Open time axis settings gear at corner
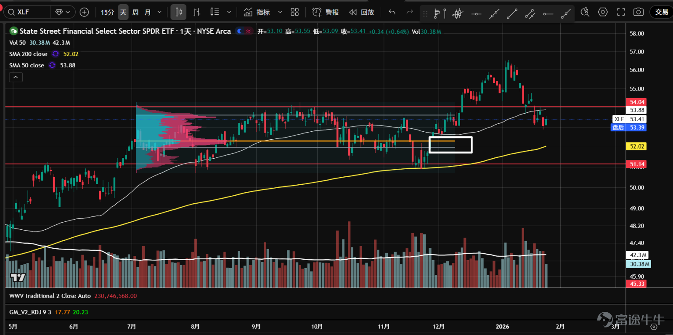Image resolution: width=673 pixels, height=335 pixels. pos(654,327)
